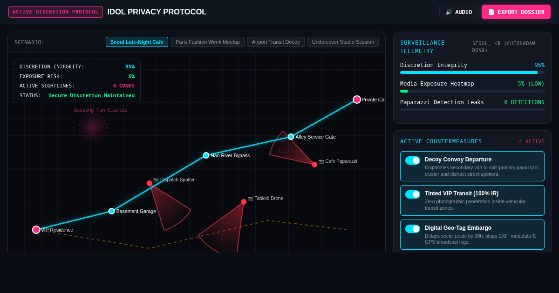Image resolution: width=559 pixels, height=293 pixels.
Task: Click the '4 CONES' active sightlines value
Action: coord(123,86)
